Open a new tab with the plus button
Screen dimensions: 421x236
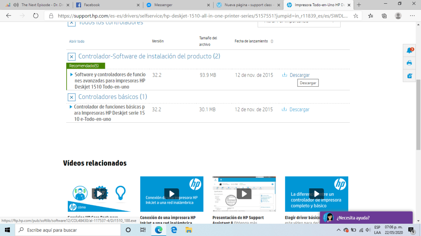(x=359, y=5)
